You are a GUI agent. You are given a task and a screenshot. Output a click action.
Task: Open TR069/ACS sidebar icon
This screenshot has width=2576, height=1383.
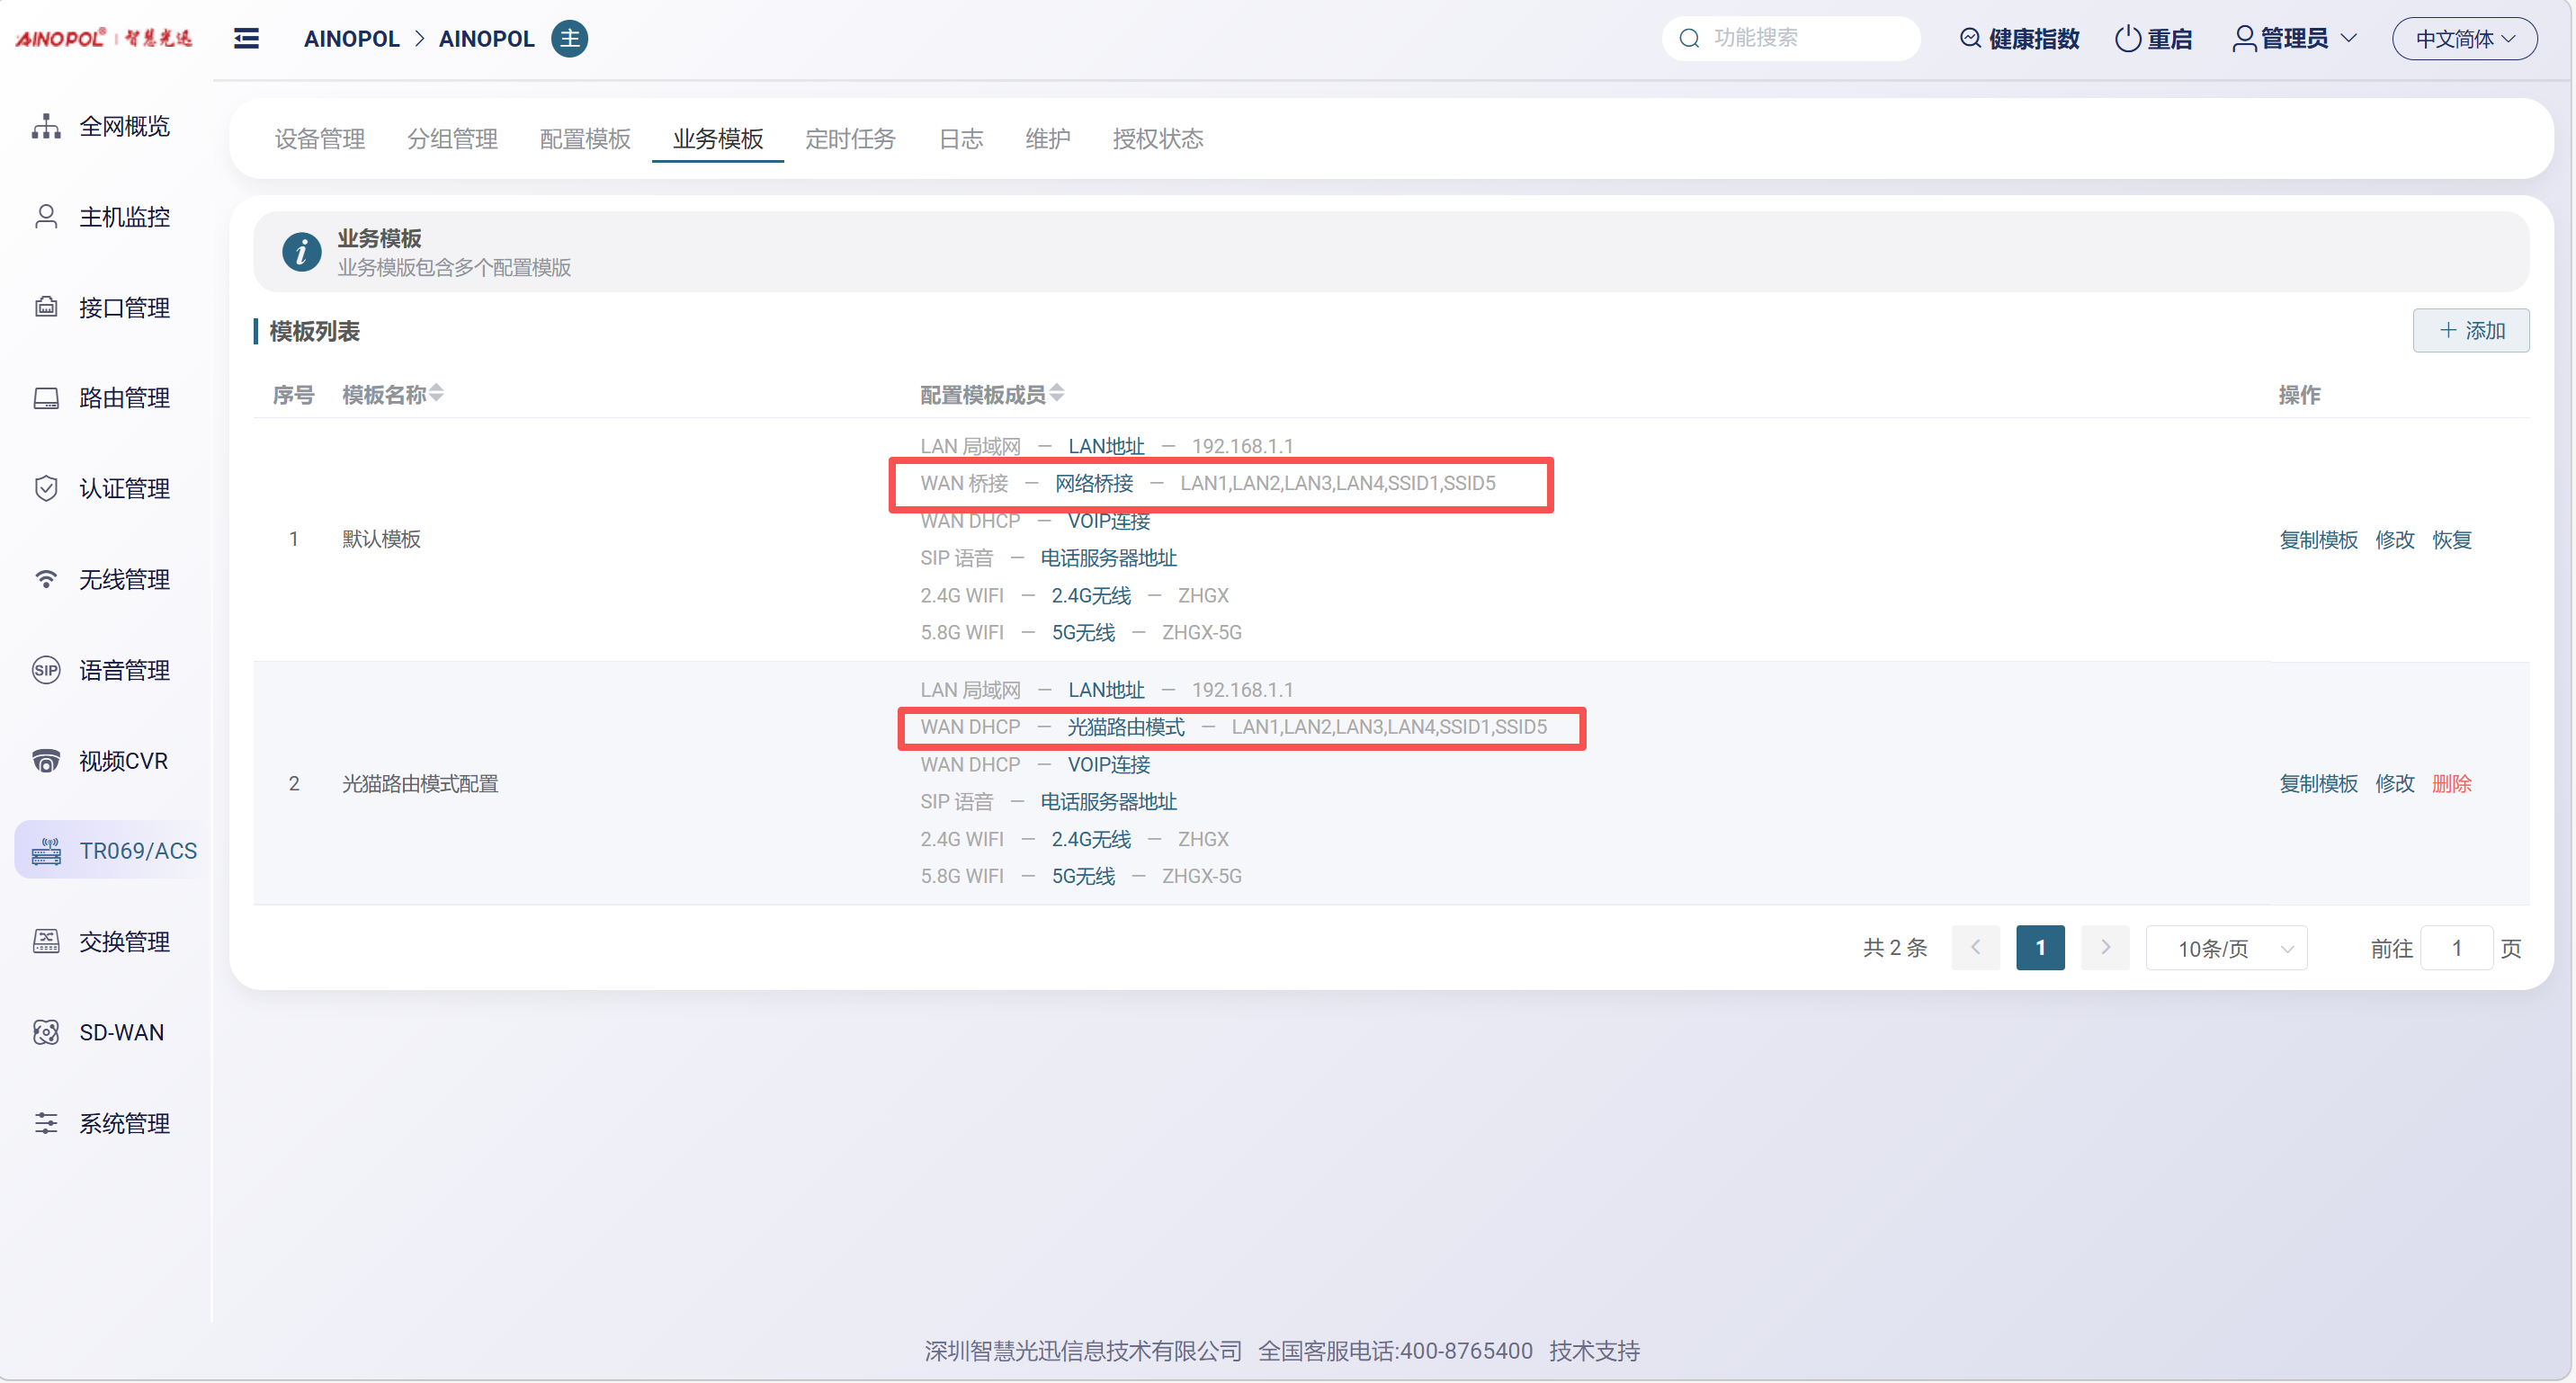point(46,851)
